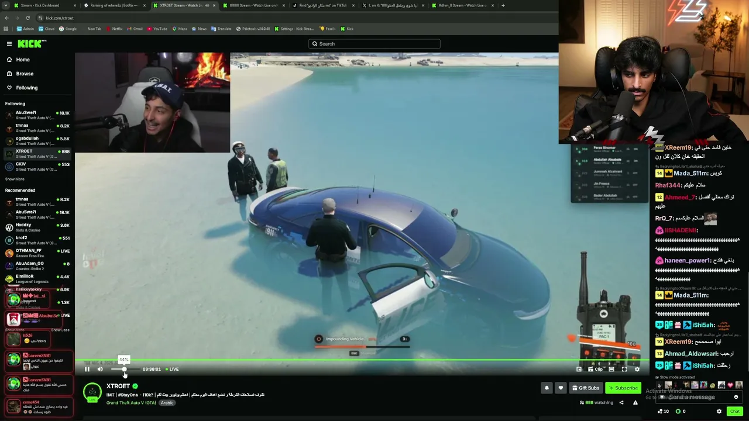Open ogabdullah channel in sidebar
This screenshot has height=421, width=749.
[x=37, y=141]
